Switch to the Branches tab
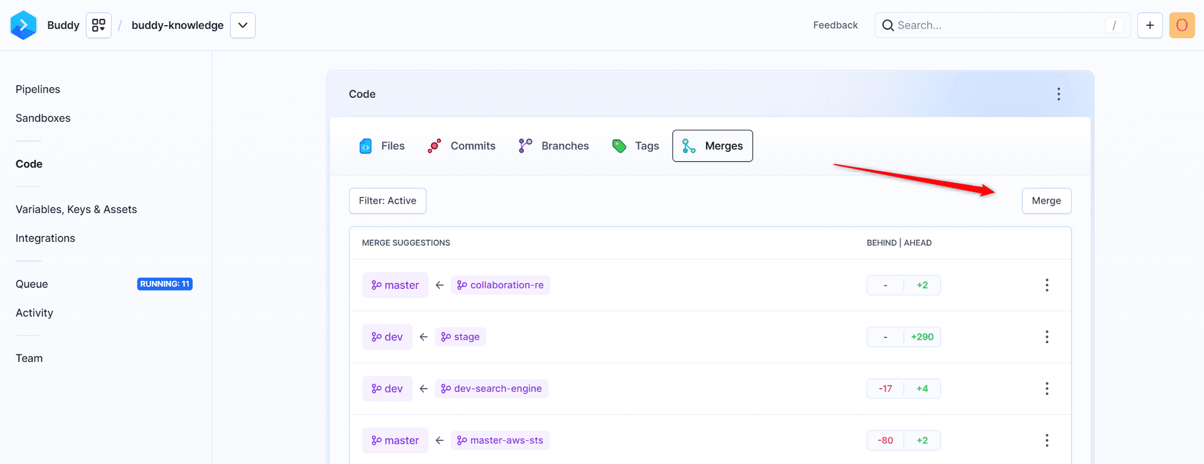The width and height of the screenshot is (1204, 464). point(554,146)
